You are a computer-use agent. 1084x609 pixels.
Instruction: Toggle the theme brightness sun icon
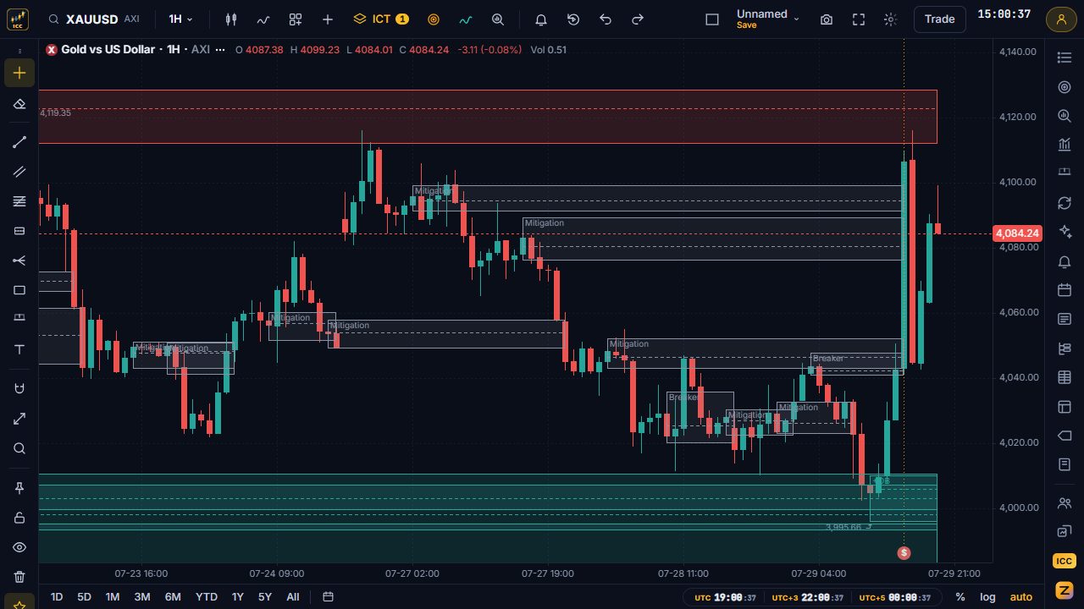[890, 19]
